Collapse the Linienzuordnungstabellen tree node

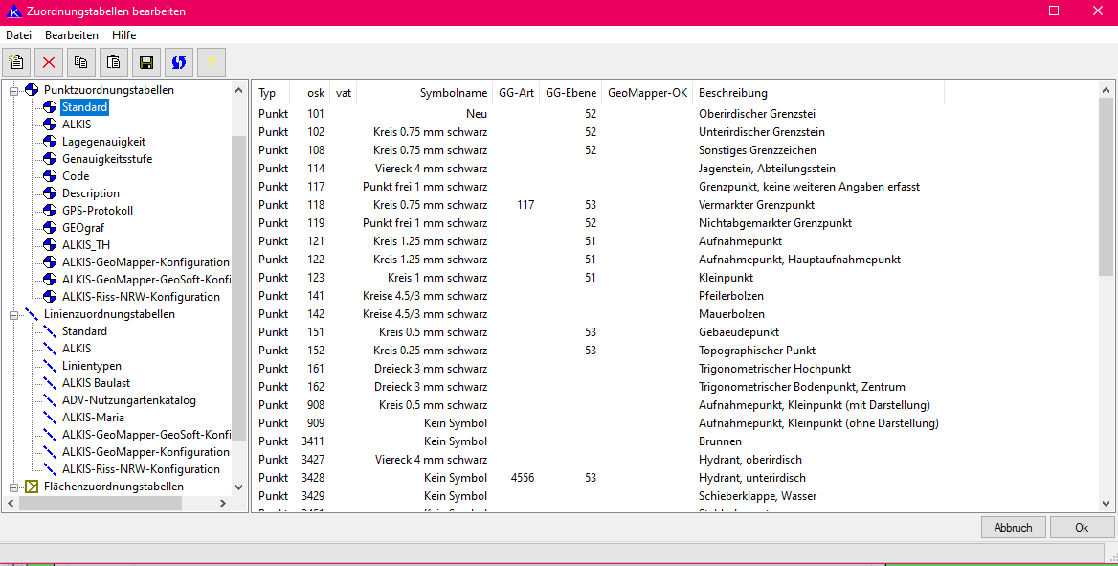click(x=14, y=314)
